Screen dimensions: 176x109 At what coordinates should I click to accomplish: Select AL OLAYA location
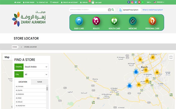(x=30, y=90)
